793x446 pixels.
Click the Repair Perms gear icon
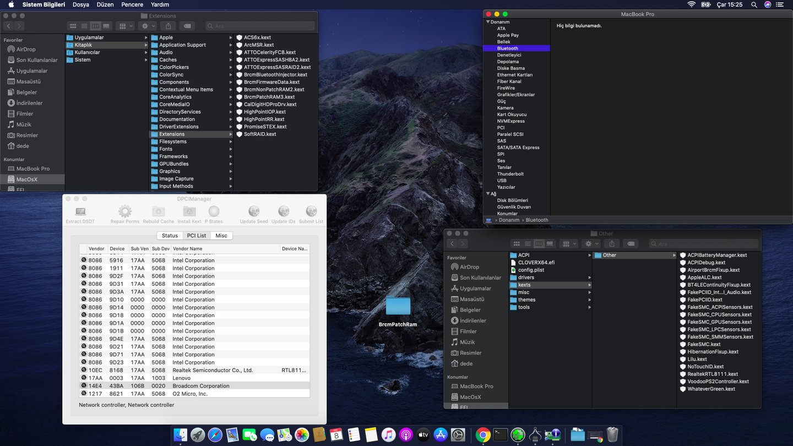click(125, 211)
